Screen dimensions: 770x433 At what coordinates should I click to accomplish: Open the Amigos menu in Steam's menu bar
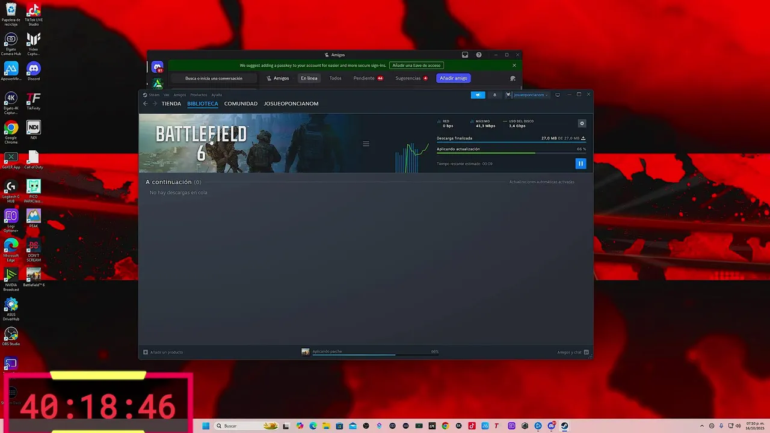click(180, 95)
